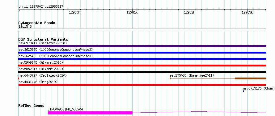Click the esv3625402 (1000GenomesConsortiumPhase3) label
Viewport: 275px width, 116px height.
point(56,56)
